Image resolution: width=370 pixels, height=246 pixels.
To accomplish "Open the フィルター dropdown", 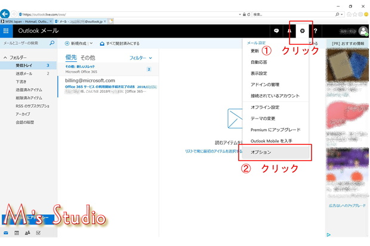I will 141,58.
